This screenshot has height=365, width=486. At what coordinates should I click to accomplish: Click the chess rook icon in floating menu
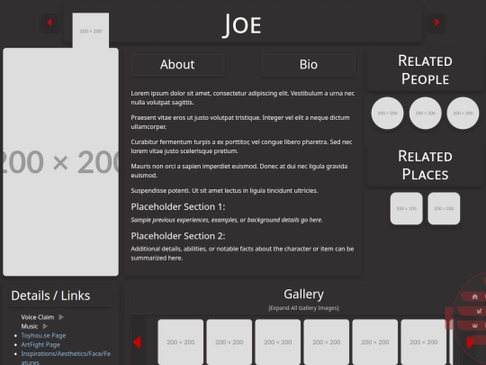(479, 311)
